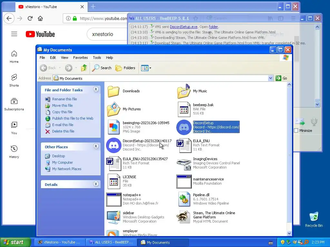Click Publish this file to the Web

click(73, 118)
